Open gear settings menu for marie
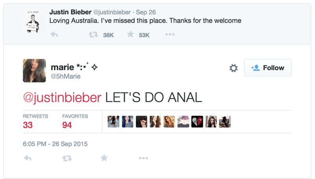 coord(233,68)
